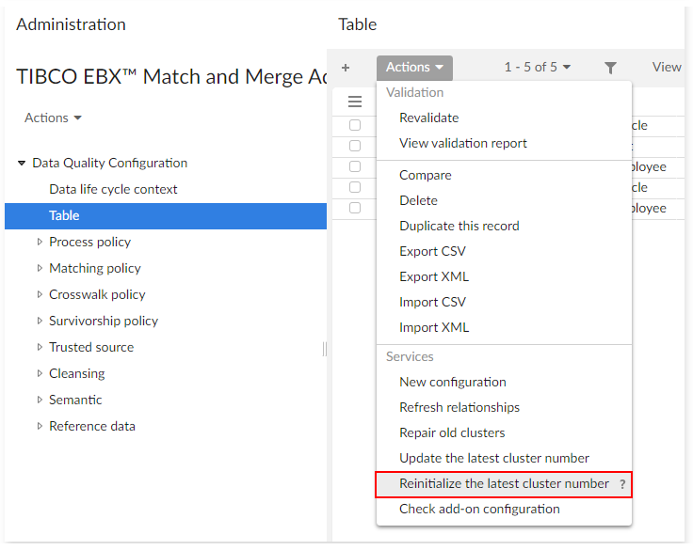Open the left panel Actions dropdown

point(53,118)
